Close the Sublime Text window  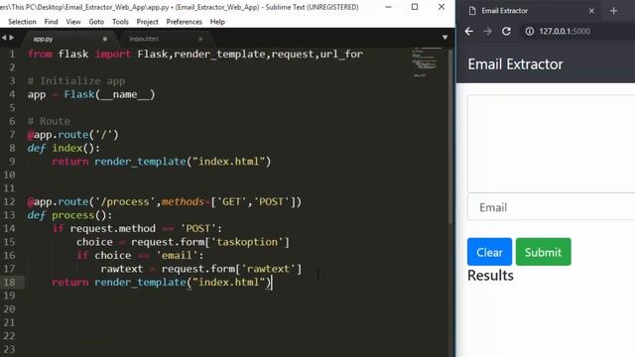442,7
